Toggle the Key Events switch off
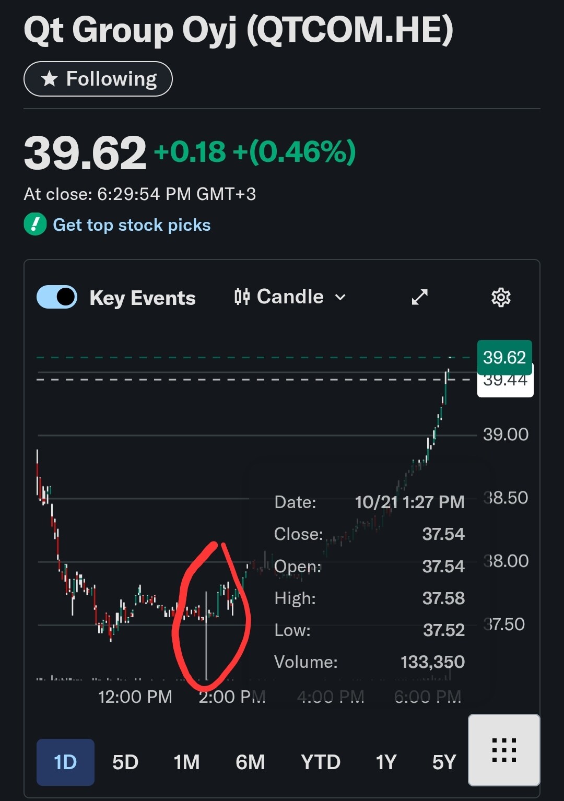Viewport: 564px width, 801px height. (x=57, y=297)
